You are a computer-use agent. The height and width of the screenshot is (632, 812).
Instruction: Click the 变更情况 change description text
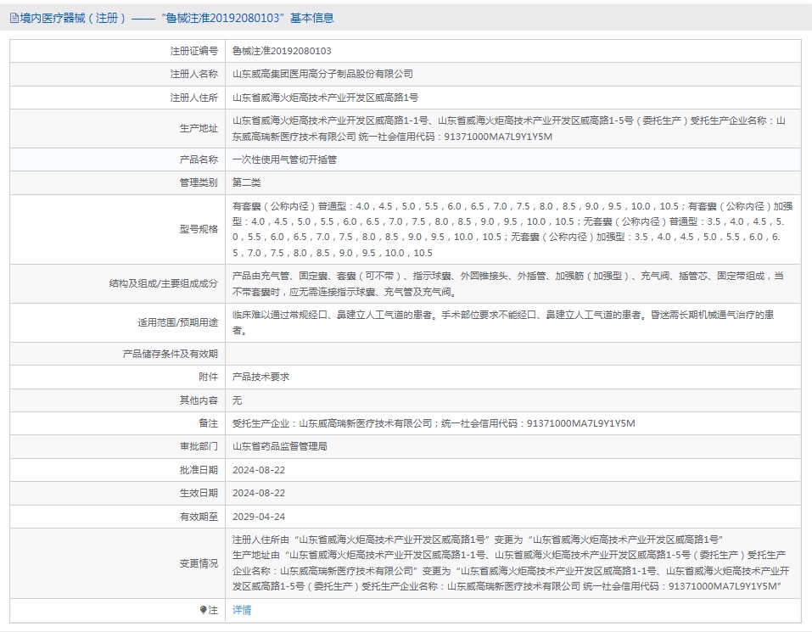pyautogui.click(x=511, y=563)
